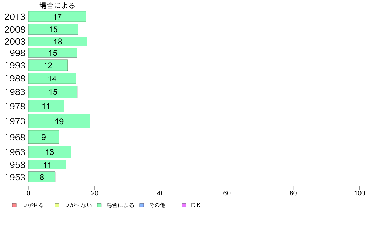Viewport: 368px width, 228px height.
Task: Select the その他 legend label
Action: 157,205
